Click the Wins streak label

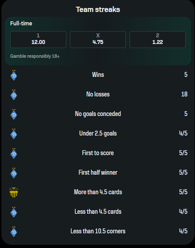coord(98,75)
